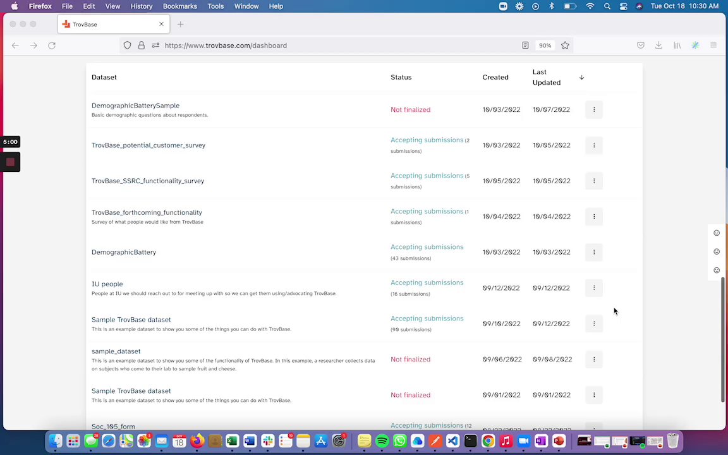Open Control Center in menu bar
Screen dimensions: 728x455
point(623,6)
